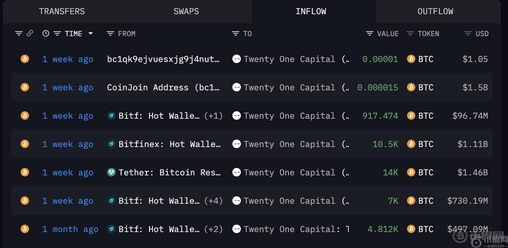This screenshot has width=508, height=248.
Task: Open the bc1qk9ejvuesxjg9j4nut address link
Action: point(163,59)
